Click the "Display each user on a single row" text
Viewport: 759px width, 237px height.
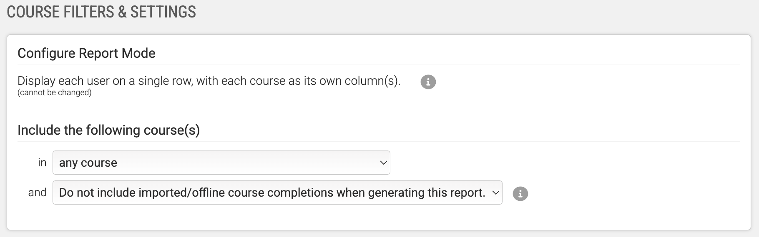[104, 81]
